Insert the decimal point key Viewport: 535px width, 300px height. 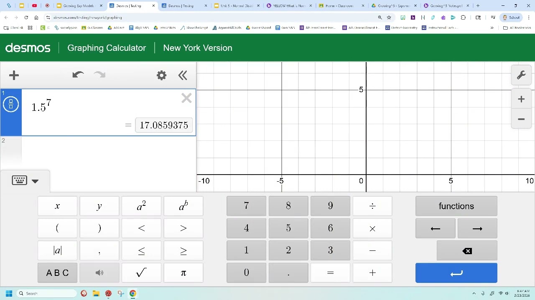288,273
